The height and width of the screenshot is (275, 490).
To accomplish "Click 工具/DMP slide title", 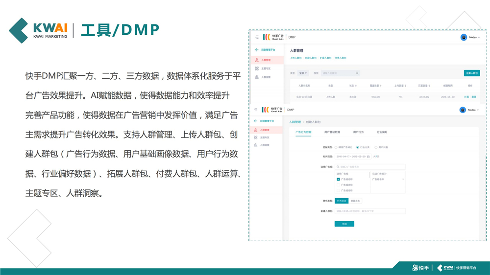I will pyautogui.click(x=121, y=30).
